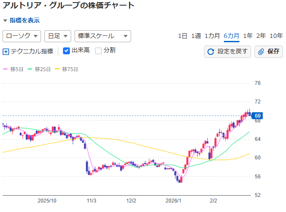
Task: Switch chart to 1年 range
Action: click(248, 36)
